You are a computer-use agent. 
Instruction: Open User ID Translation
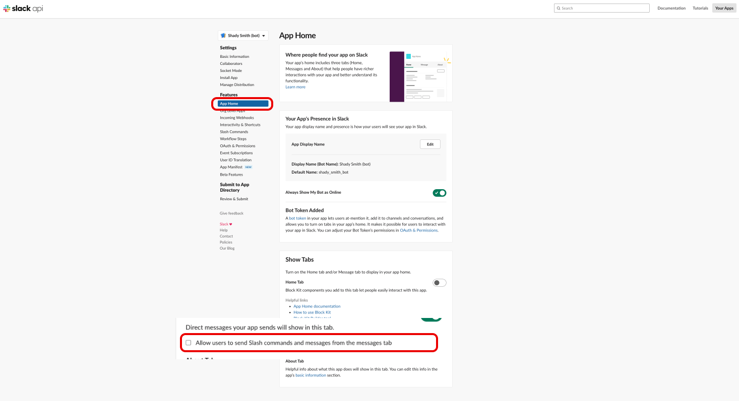click(x=235, y=160)
